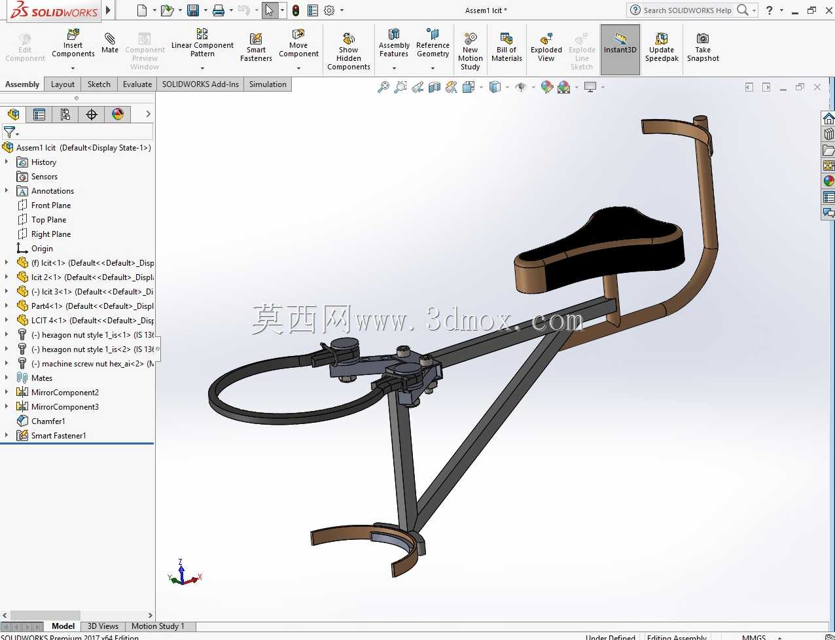This screenshot has width=835, height=640.
Task: Open File Properties list icon
Action: pos(313,10)
